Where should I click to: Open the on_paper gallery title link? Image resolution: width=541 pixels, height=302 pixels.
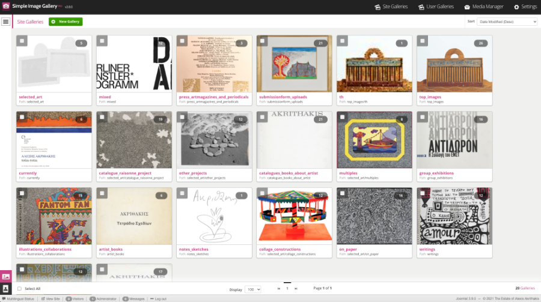(348, 249)
